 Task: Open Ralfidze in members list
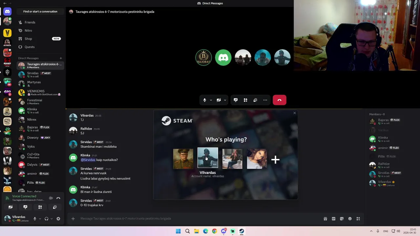tap(392, 165)
